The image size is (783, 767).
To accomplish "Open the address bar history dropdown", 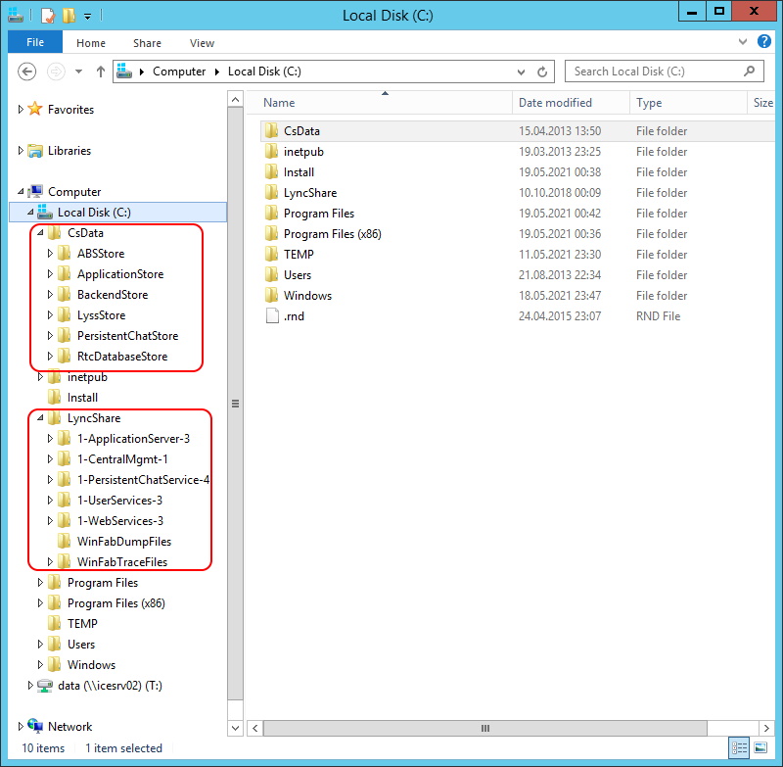I will click(521, 72).
